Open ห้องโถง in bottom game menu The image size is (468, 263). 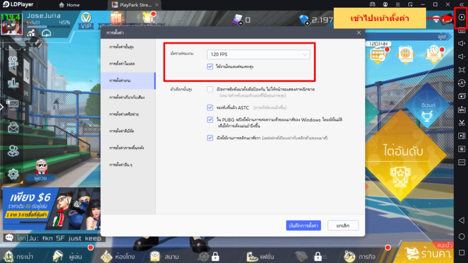[x=117, y=256]
